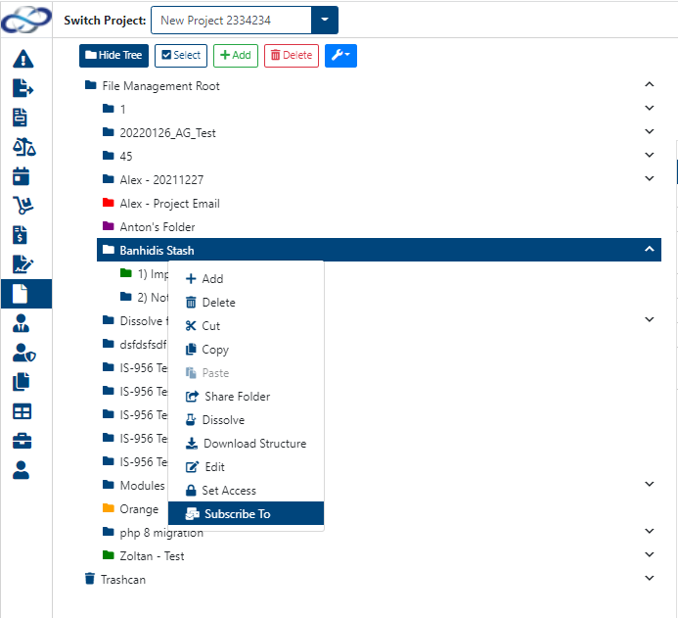Click the green Add toolbar button
Screen dimensions: 678x618
pyautogui.click(x=235, y=56)
